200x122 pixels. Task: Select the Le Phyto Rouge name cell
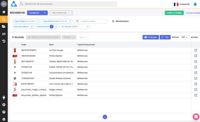(56, 50)
